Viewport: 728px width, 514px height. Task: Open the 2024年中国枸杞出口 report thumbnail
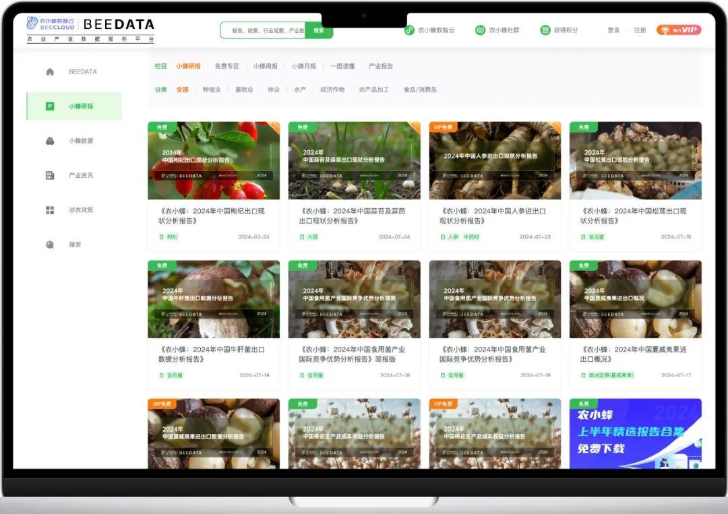click(214, 160)
